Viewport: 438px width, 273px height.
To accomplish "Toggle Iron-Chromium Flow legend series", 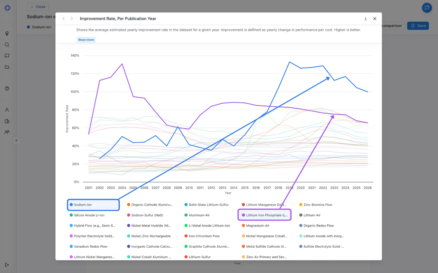I will [202, 236].
